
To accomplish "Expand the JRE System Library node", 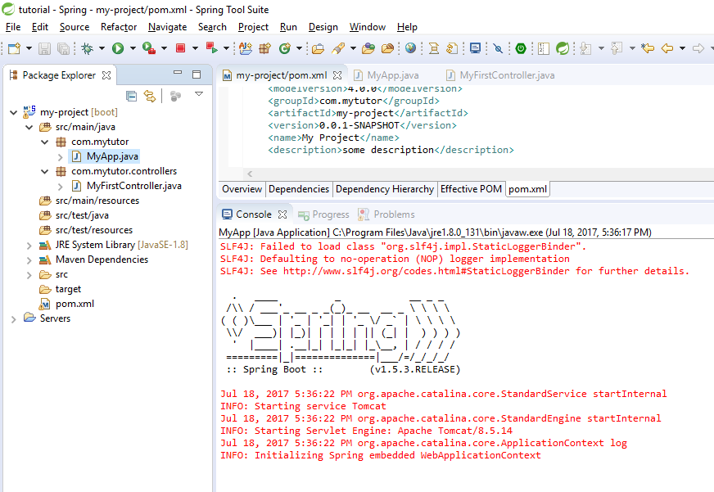I will tap(29, 246).
